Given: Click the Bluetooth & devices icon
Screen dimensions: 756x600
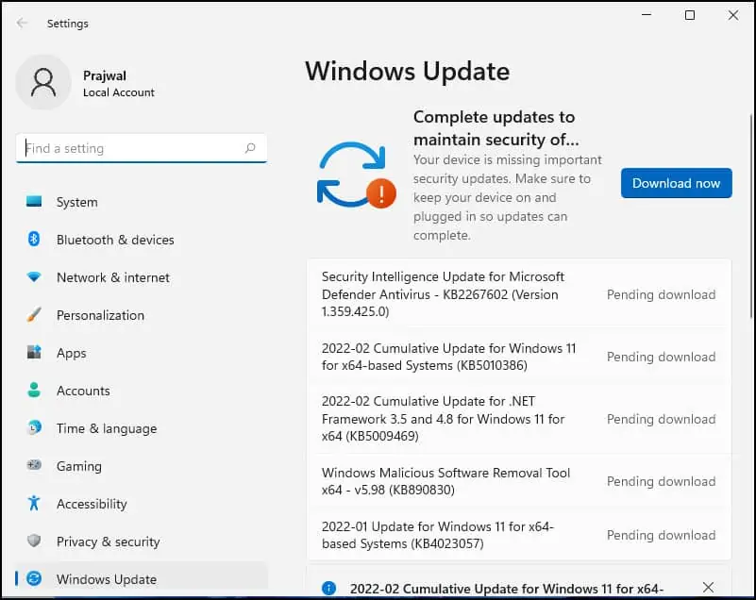Looking at the screenshot, I should (x=35, y=240).
